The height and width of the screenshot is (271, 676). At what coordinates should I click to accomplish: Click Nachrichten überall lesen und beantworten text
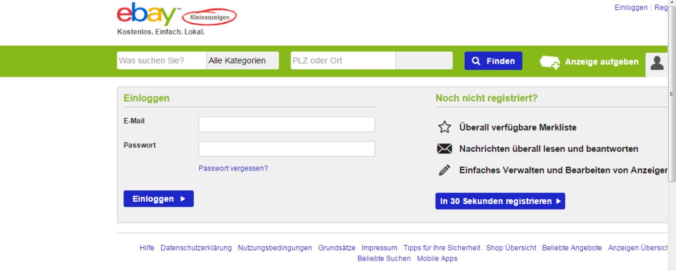click(549, 149)
